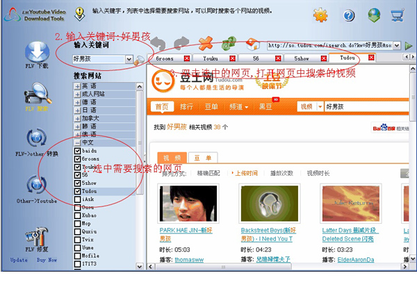Expand the 英语 site group
Image resolution: width=417 pixels, height=285 pixels.
pyautogui.click(x=77, y=86)
